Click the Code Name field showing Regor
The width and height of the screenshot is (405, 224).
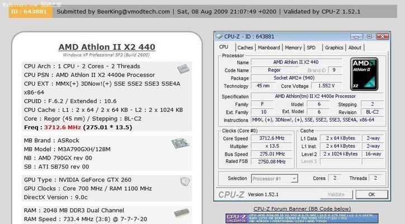[x=274, y=70]
